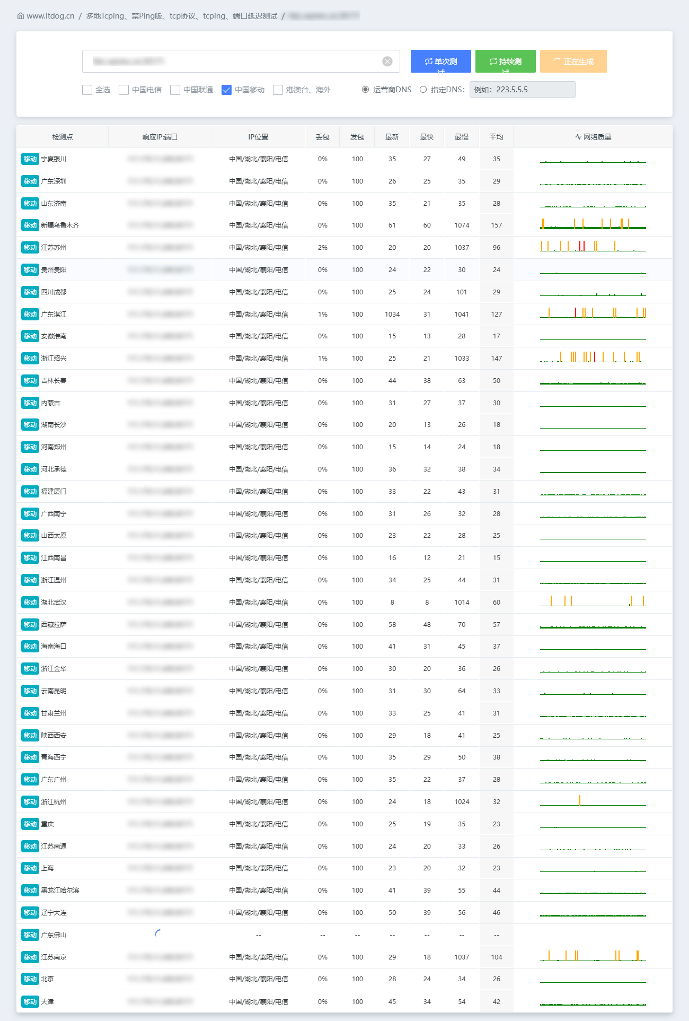Sort by 丢包 column header
This screenshot has width=689, height=1021.
click(x=323, y=137)
